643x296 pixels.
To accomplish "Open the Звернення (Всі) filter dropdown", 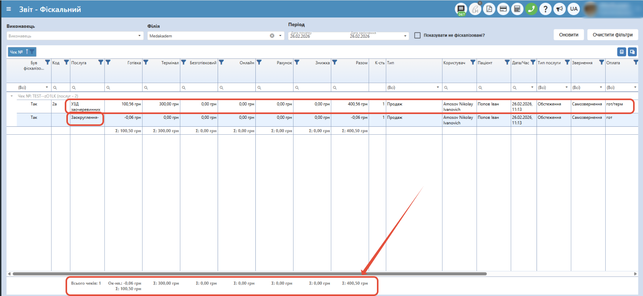I will click(601, 87).
